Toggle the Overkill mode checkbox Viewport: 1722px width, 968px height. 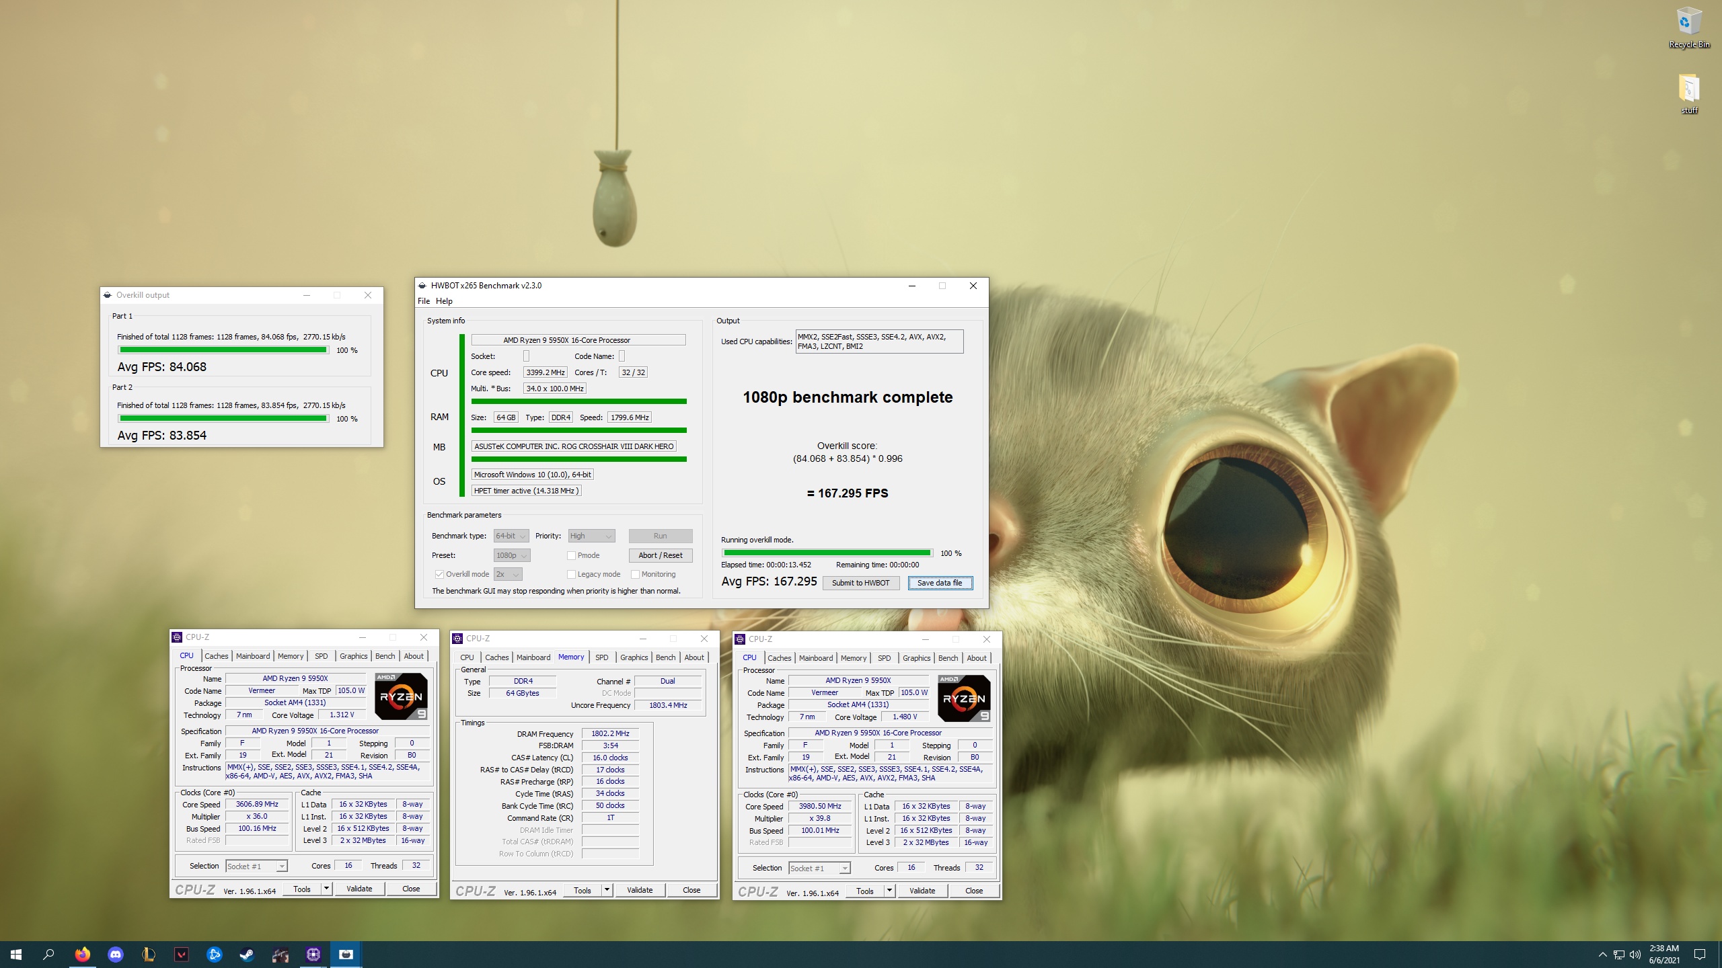click(x=439, y=574)
